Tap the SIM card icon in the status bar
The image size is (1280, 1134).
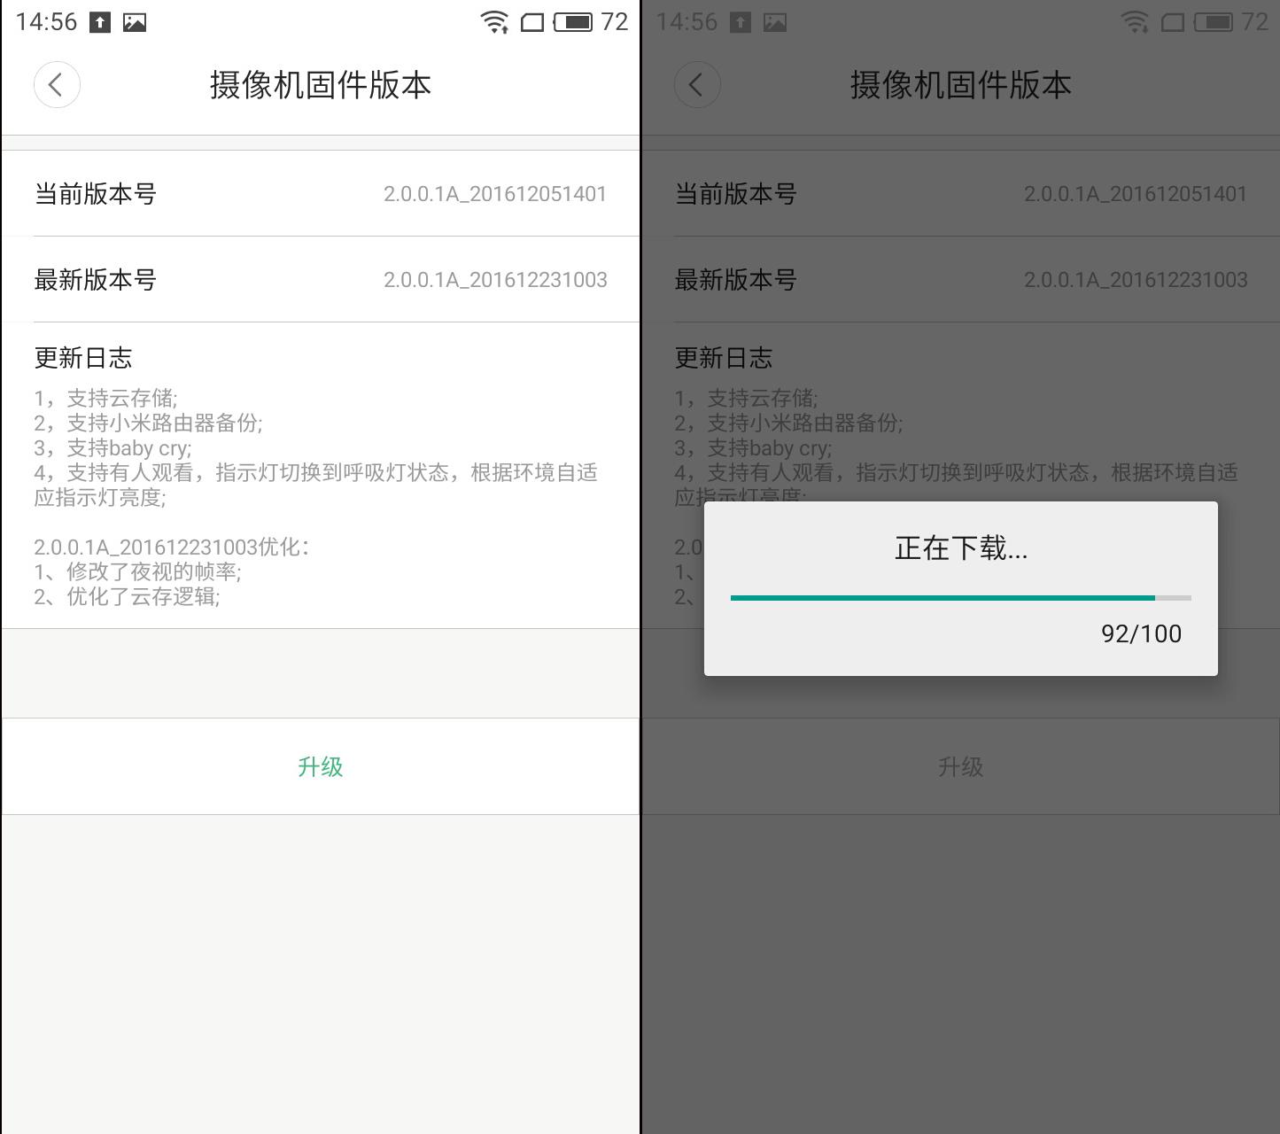531,22
